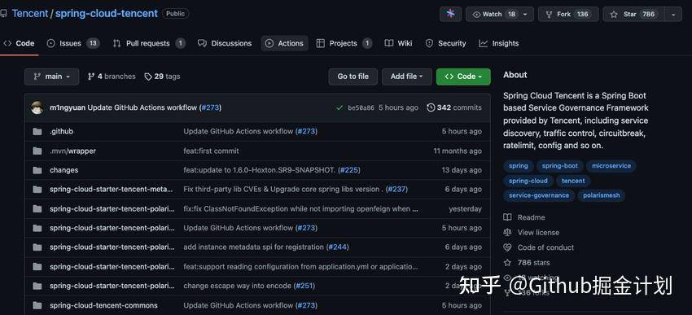Select the service-governance topic tag

click(x=539, y=195)
